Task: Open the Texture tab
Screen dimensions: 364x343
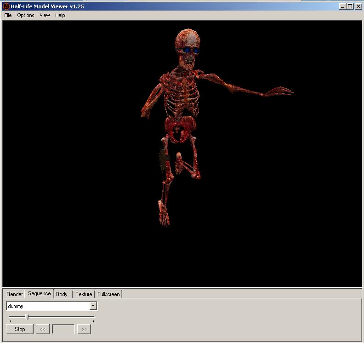Action: [x=84, y=294]
